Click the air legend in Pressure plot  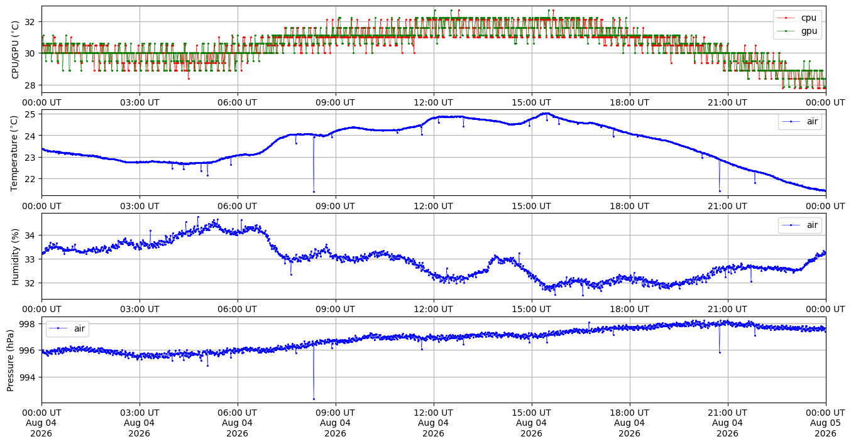pyautogui.click(x=67, y=328)
